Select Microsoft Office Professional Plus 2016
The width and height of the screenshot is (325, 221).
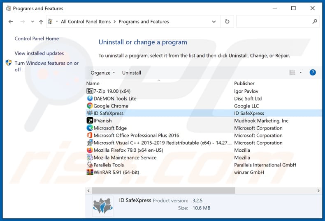(x=137, y=135)
